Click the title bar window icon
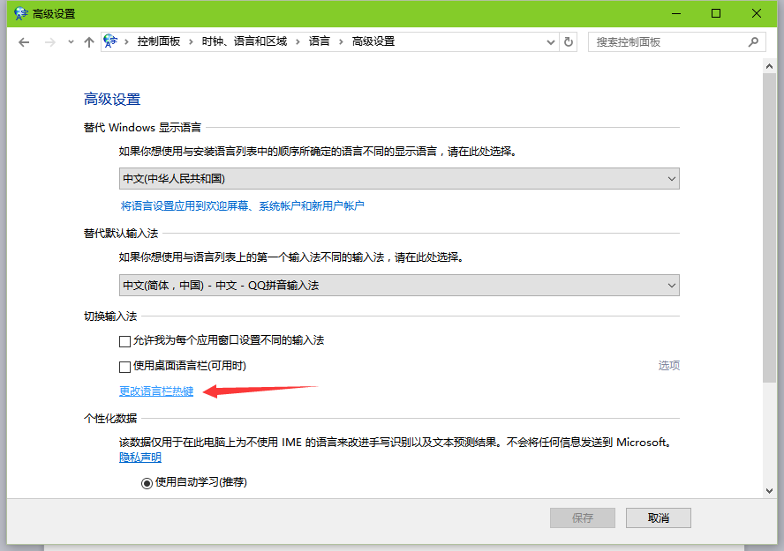The height and width of the screenshot is (551, 784). tap(20, 13)
